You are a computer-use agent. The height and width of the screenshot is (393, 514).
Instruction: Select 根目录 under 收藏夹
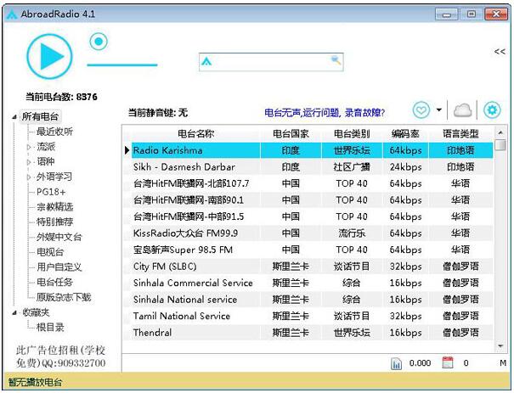50,327
